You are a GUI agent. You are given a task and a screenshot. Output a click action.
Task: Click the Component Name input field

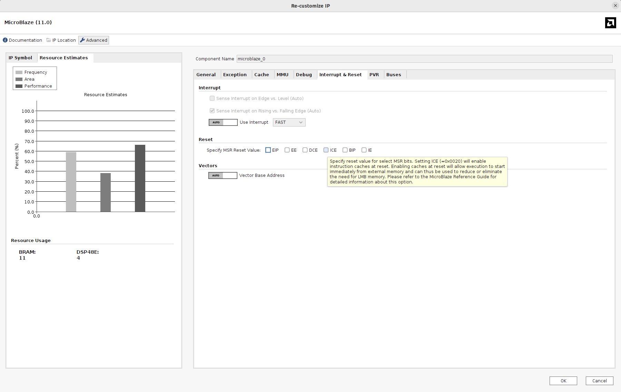point(424,59)
